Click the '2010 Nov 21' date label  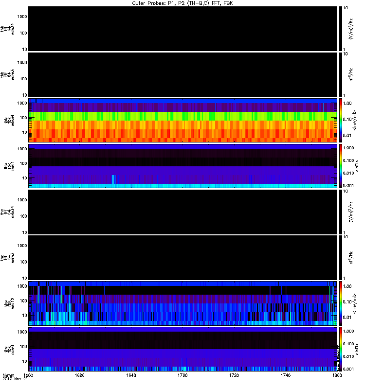(x=14, y=379)
